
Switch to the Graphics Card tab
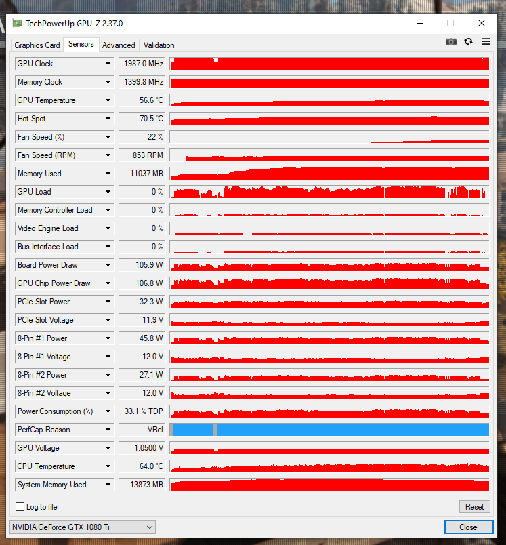click(x=37, y=45)
